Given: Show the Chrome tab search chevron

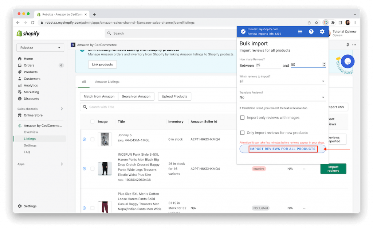Looking at the screenshot, I should 355,14.
